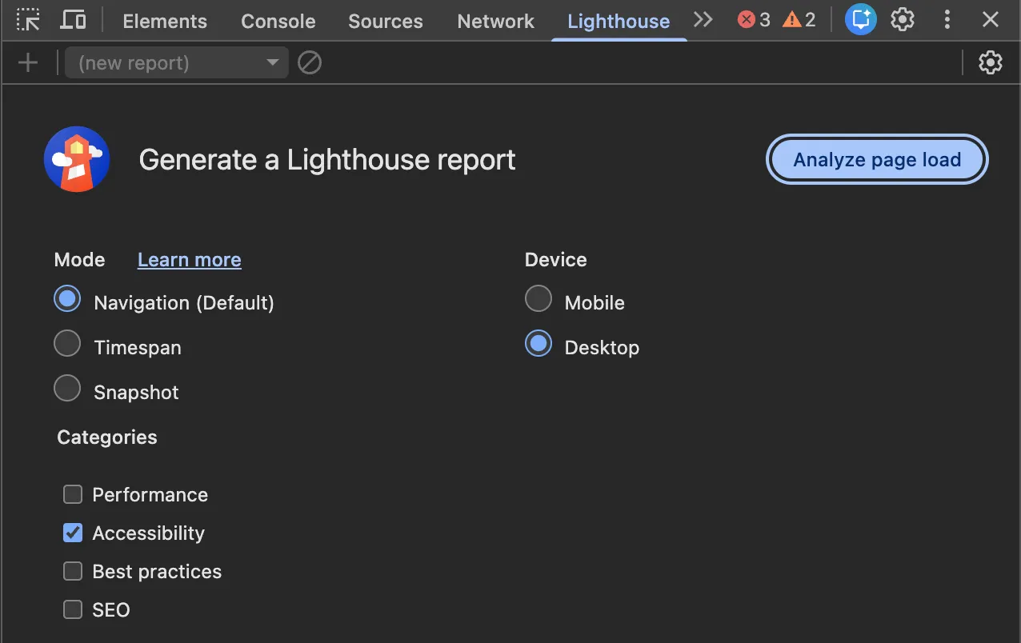Close the DevTools panel
Viewport: 1021px width, 643px height.
pos(991,19)
